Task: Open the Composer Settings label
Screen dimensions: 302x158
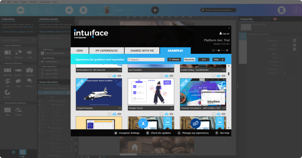Action: coord(129,133)
